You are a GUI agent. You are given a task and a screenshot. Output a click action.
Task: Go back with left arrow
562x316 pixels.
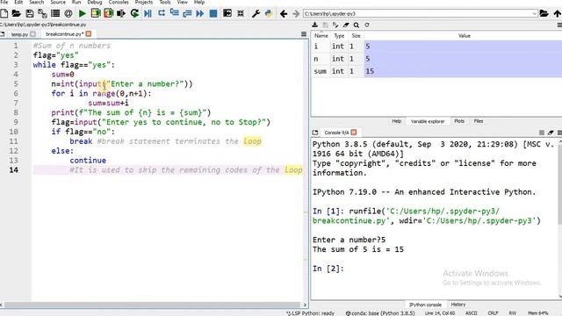click(284, 14)
